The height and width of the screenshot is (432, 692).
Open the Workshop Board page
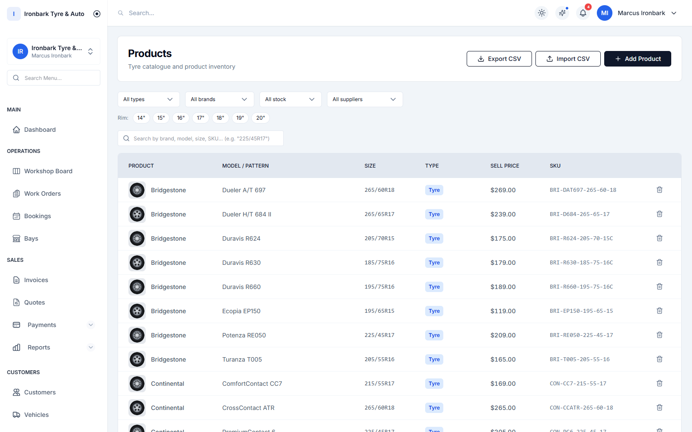54,171
